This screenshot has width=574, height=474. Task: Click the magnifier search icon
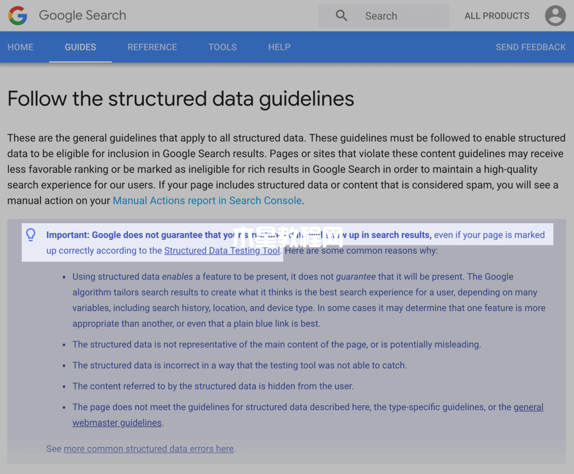click(341, 16)
